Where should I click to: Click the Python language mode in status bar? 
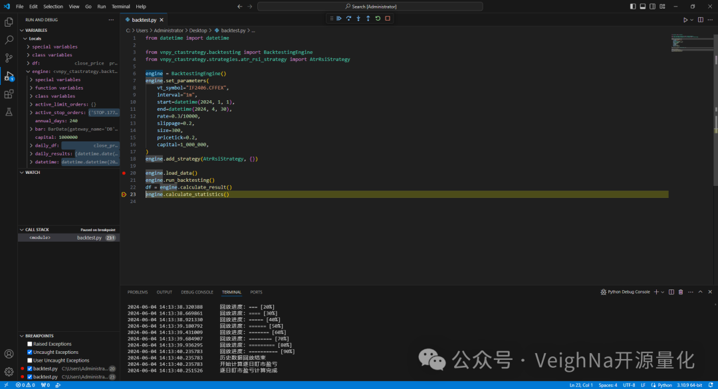tap(665, 385)
